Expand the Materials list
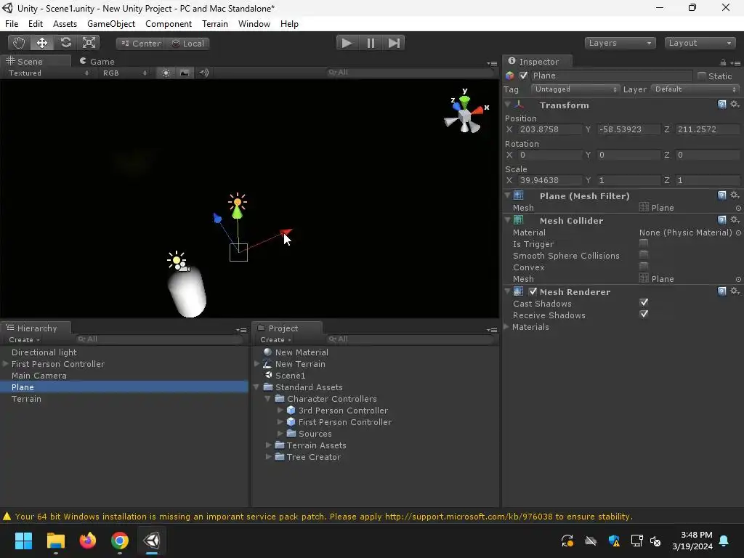 [506, 327]
